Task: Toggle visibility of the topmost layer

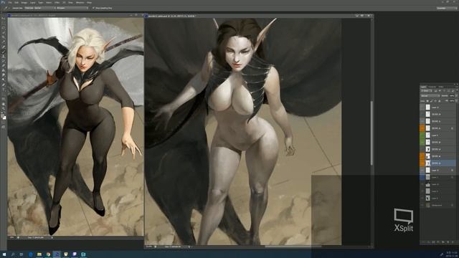Action: 422,107
